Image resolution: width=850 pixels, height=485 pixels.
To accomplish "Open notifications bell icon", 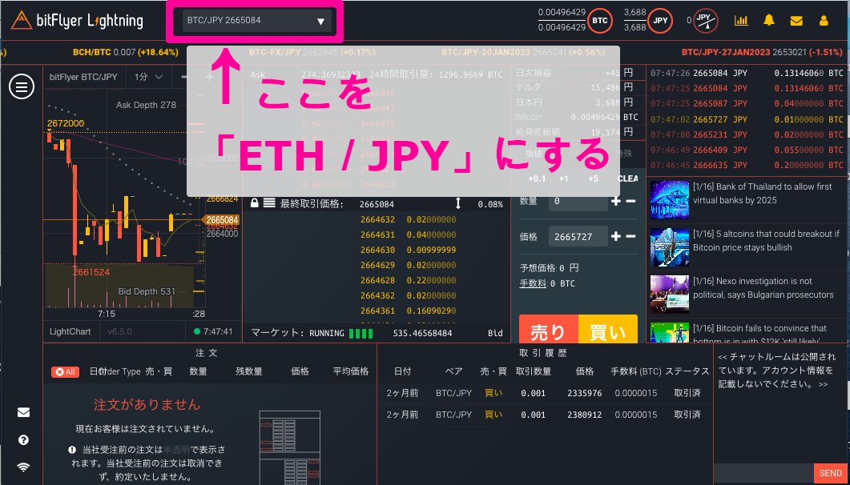I will (769, 21).
